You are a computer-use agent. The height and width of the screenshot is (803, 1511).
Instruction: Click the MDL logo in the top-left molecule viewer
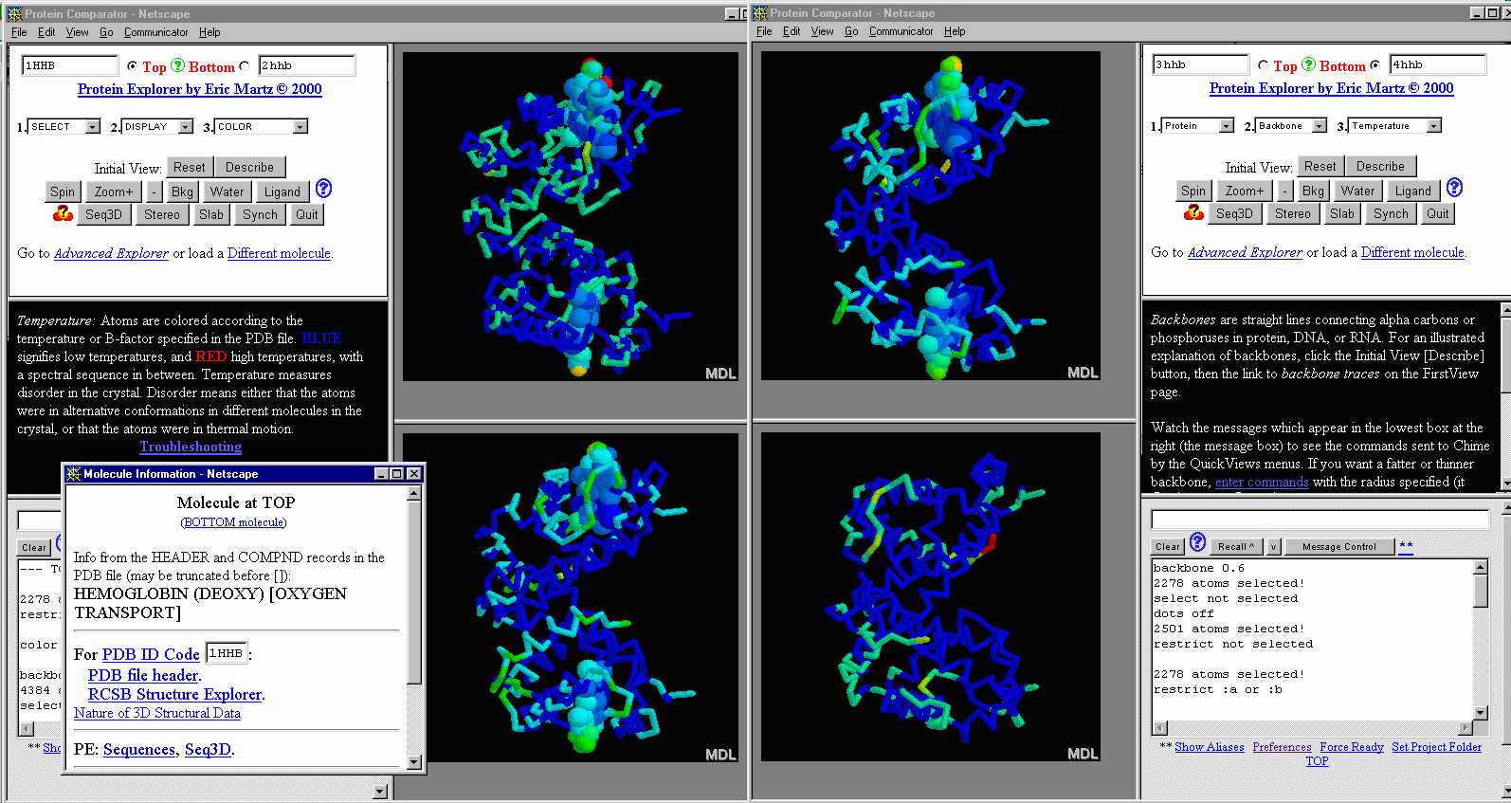pos(720,374)
